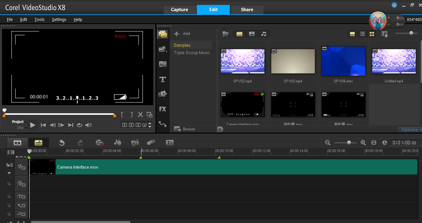The image size is (422, 223).
Task: Open the Title library T icon
Action: pyautogui.click(x=163, y=79)
